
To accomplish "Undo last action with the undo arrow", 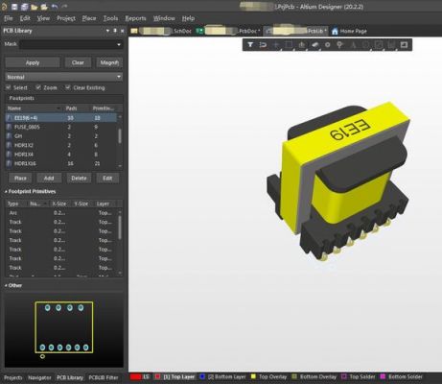I will 55,7.
